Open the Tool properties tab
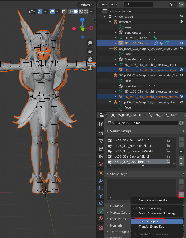 click(101, 124)
